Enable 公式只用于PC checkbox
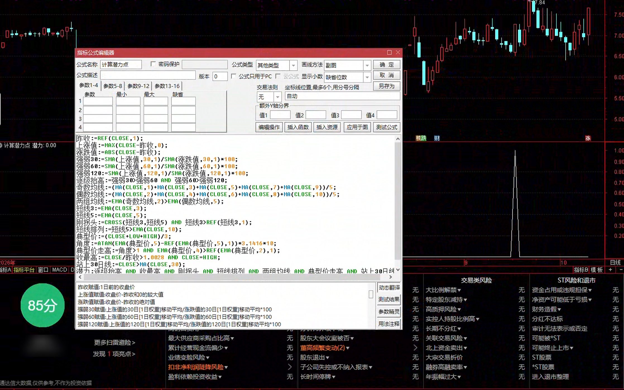The height and width of the screenshot is (390, 624). click(x=234, y=76)
